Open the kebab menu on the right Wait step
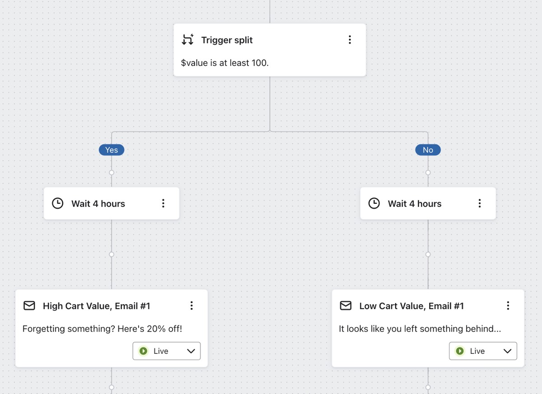Image resolution: width=542 pixels, height=394 pixels. [479, 203]
